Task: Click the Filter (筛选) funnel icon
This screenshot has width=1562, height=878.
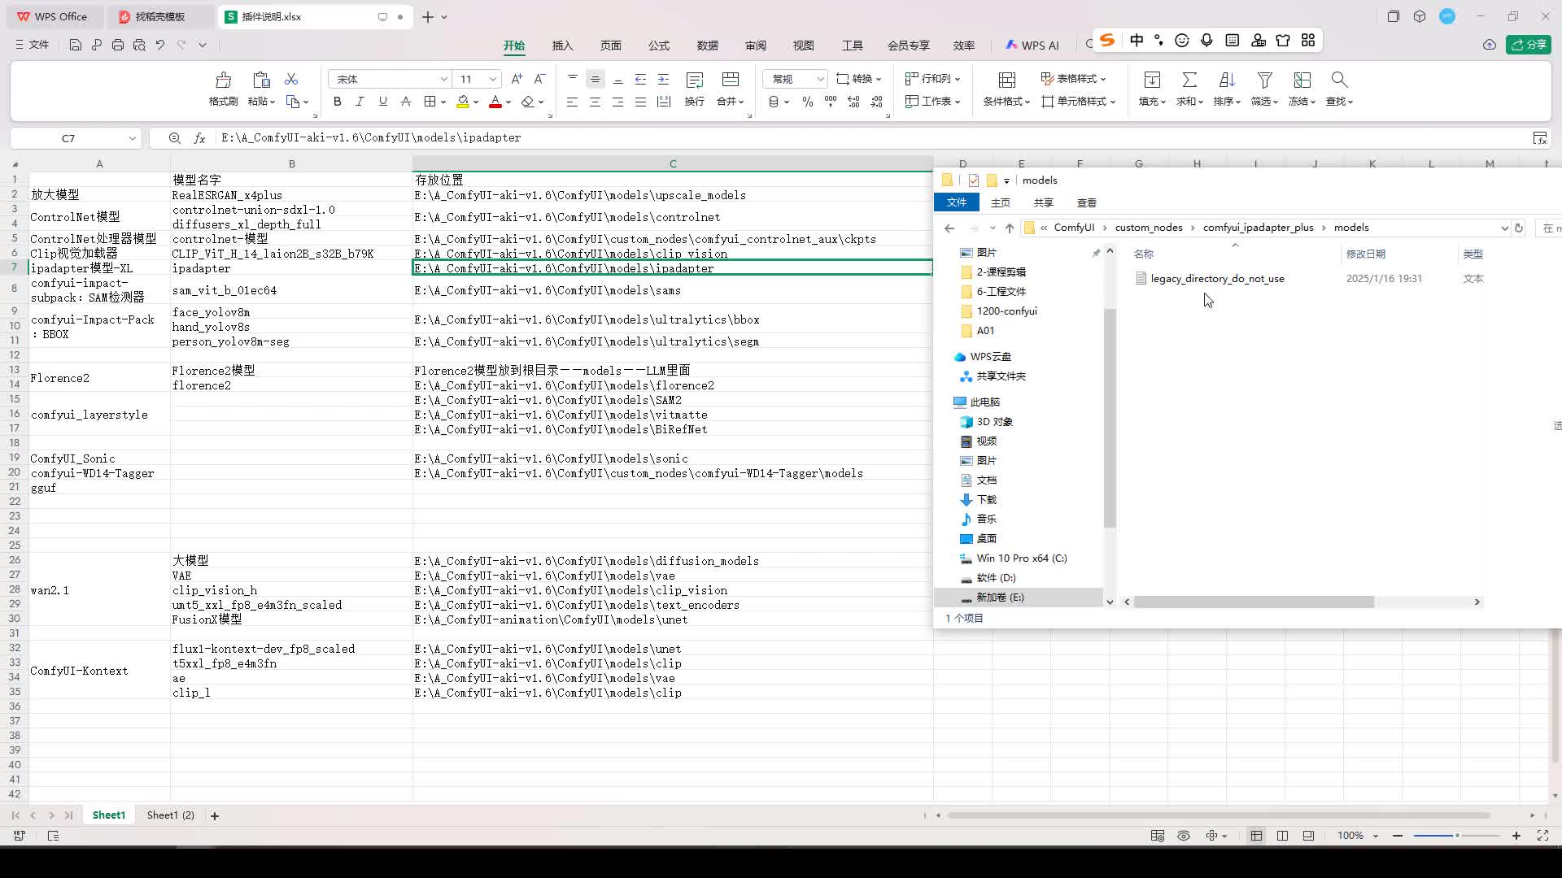Action: click(1264, 80)
